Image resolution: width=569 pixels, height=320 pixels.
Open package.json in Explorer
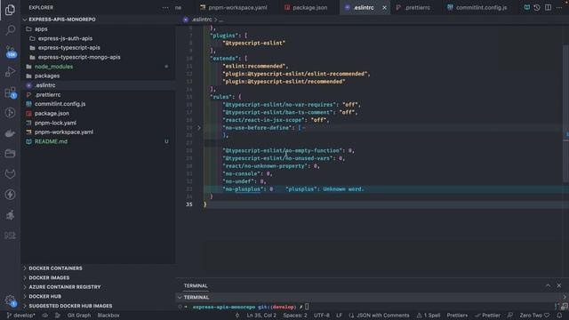click(x=52, y=113)
